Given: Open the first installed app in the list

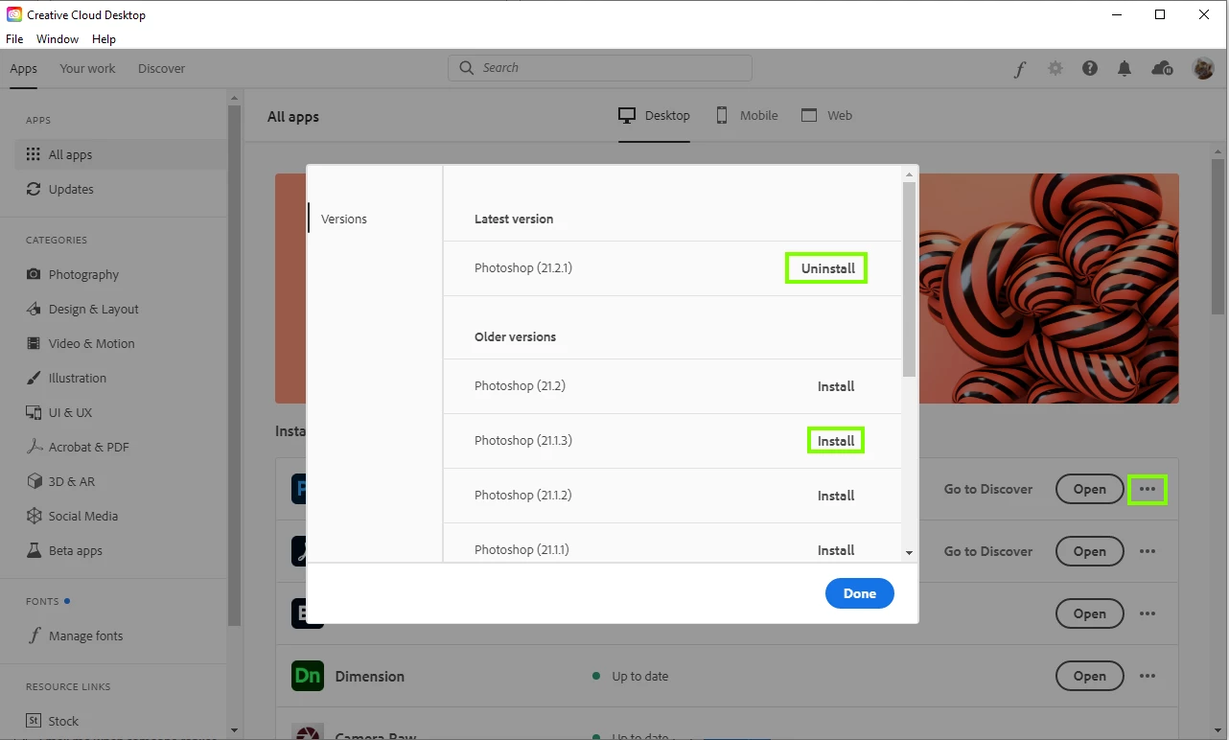Looking at the screenshot, I should click(x=1089, y=489).
